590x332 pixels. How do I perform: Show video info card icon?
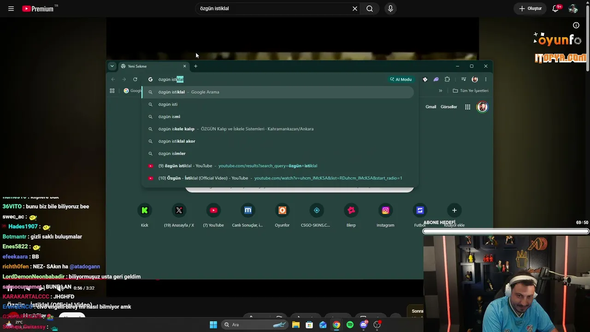(576, 25)
